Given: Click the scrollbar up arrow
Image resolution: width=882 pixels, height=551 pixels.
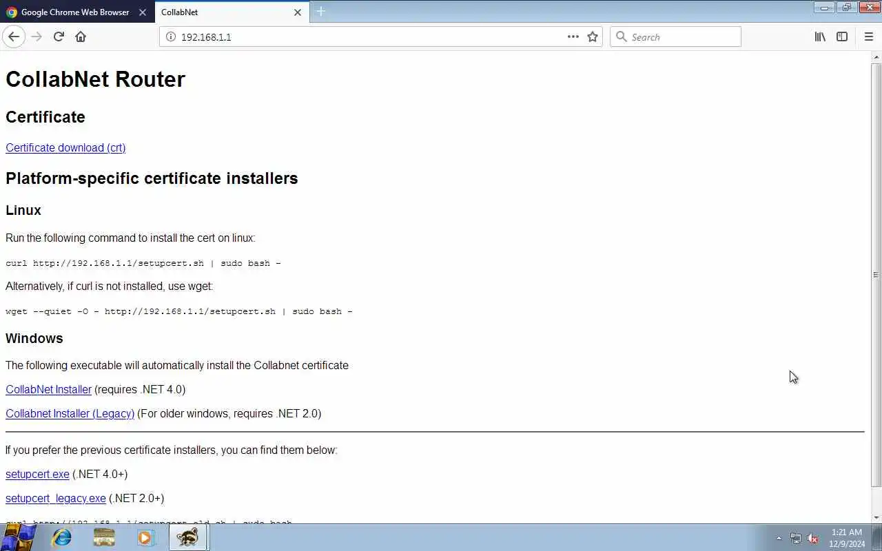Looking at the screenshot, I should click(x=876, y=56).
